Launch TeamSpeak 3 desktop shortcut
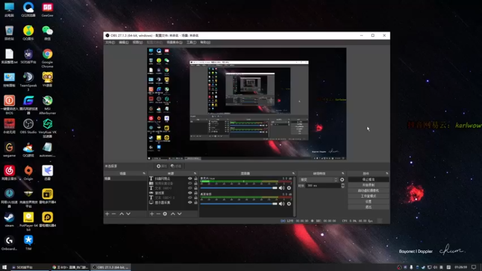Viewport: 482px width, 271px height. (x=28, y=81)
